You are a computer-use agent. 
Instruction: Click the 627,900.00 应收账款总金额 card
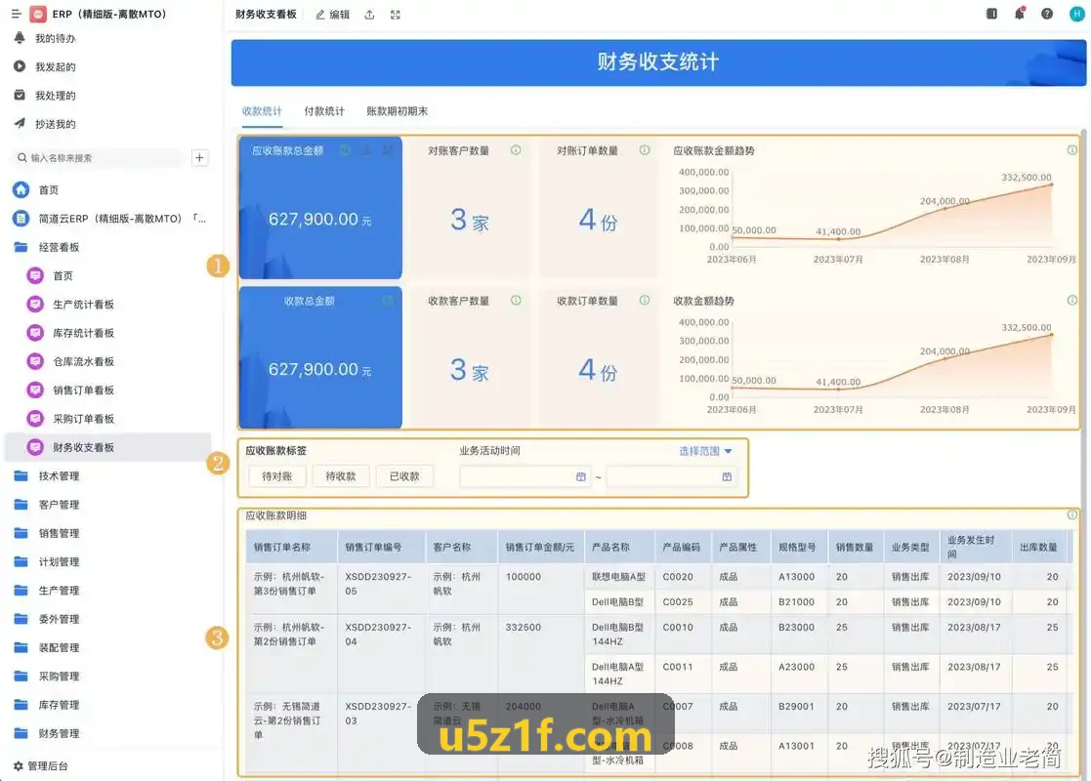(x=320, y=208)
